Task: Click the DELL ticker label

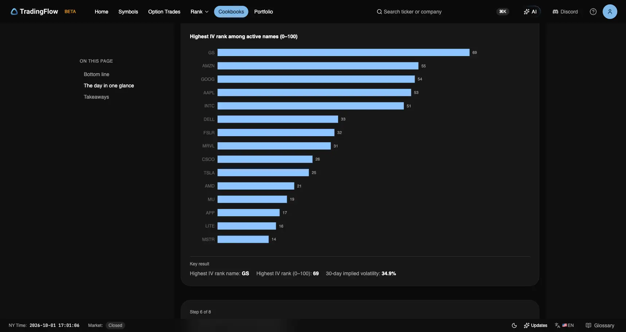Action: tap(209, 119)
